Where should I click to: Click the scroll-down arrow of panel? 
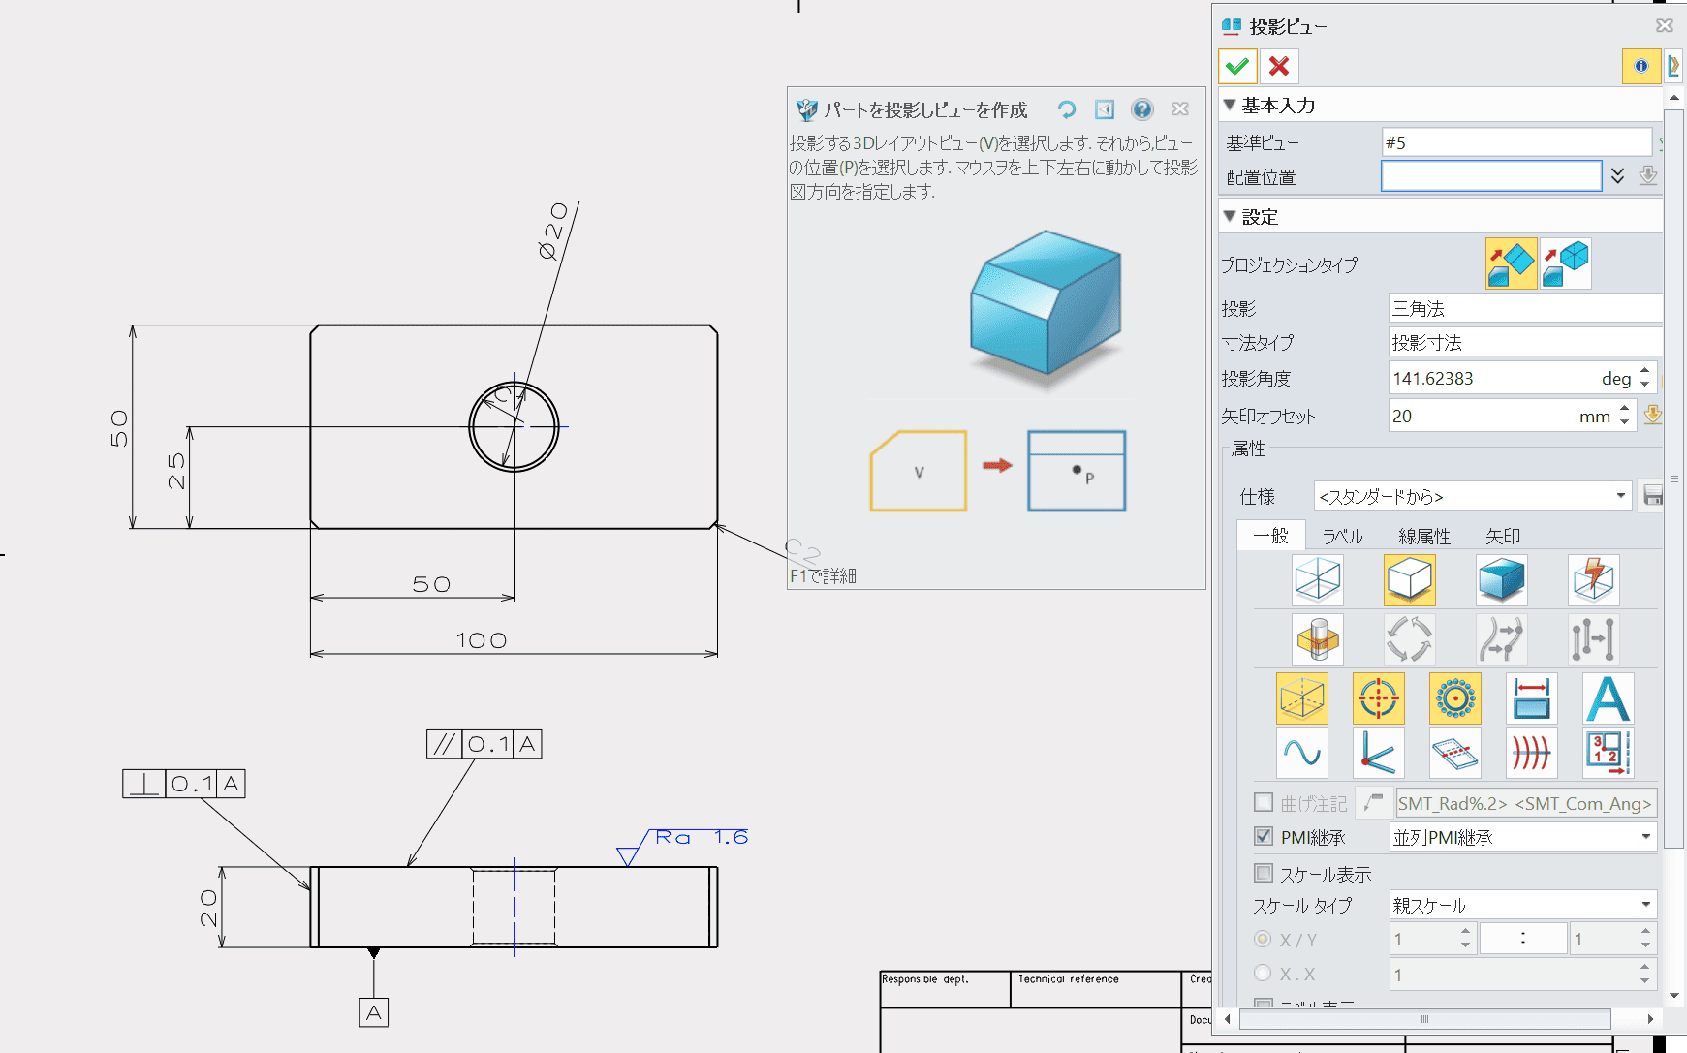pyautogui.click(x=1673, y=995)
